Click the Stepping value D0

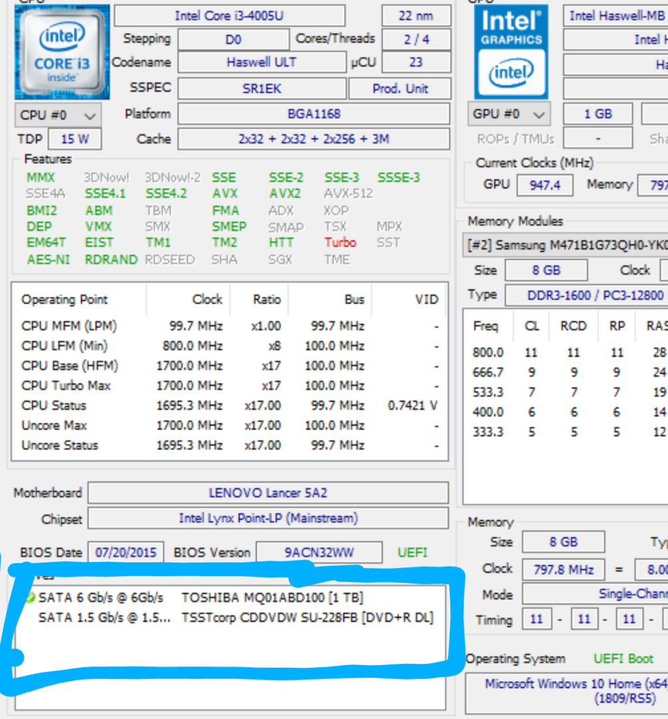point(234,39)
